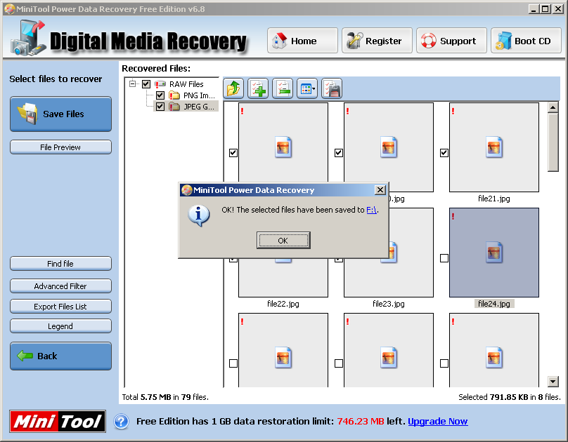Open the Home page button
The image size is (568, 442).
click(302, 41)
